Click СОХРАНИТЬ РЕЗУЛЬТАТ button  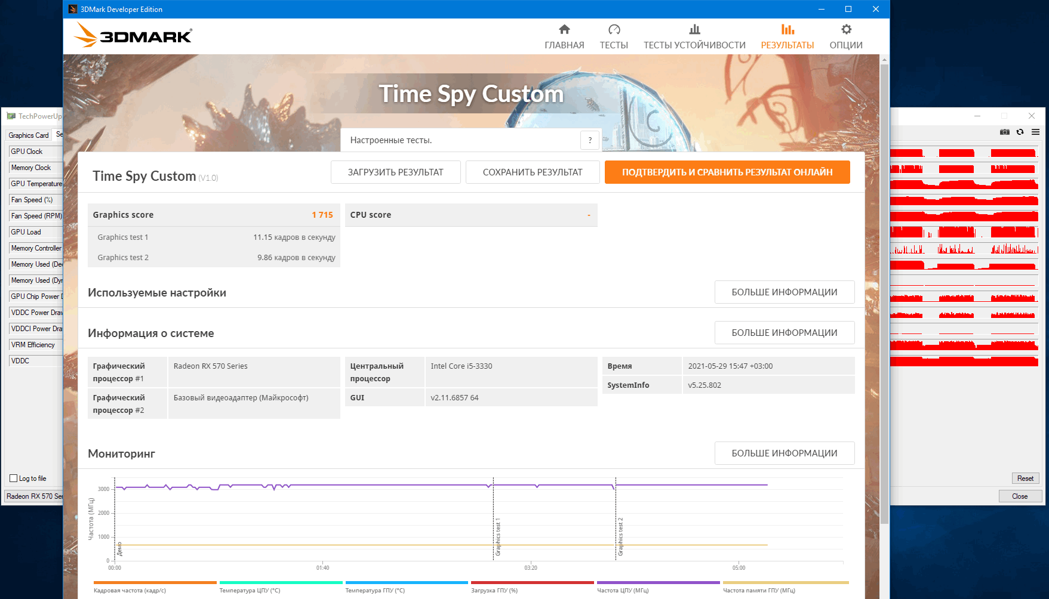[533, 172]
